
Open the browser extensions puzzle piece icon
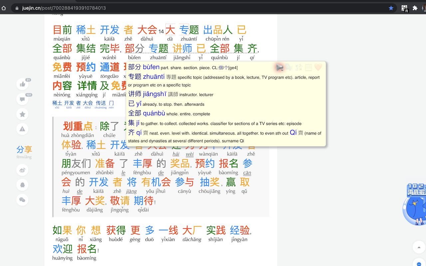(x=414, y=7)
